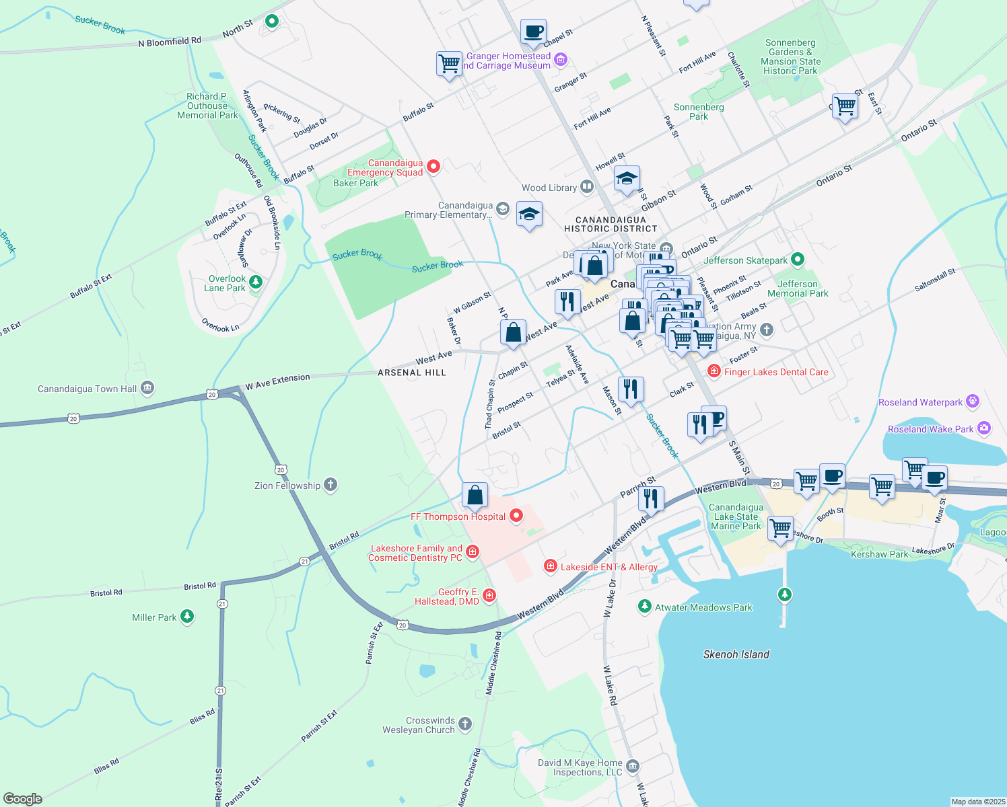Select shopping cart marker near Lakeshore Dr
This screenshot has width=1007, height=807.
click(780, 529)
